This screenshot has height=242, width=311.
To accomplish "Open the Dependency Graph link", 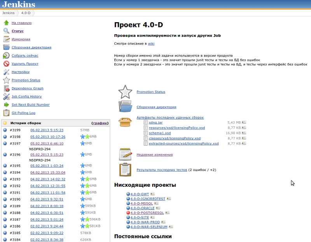I will (27, 88).
